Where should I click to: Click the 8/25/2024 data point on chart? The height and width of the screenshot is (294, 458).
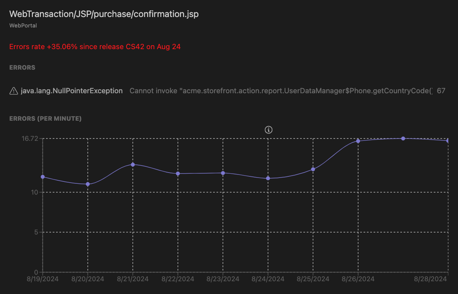pos(313,169)
